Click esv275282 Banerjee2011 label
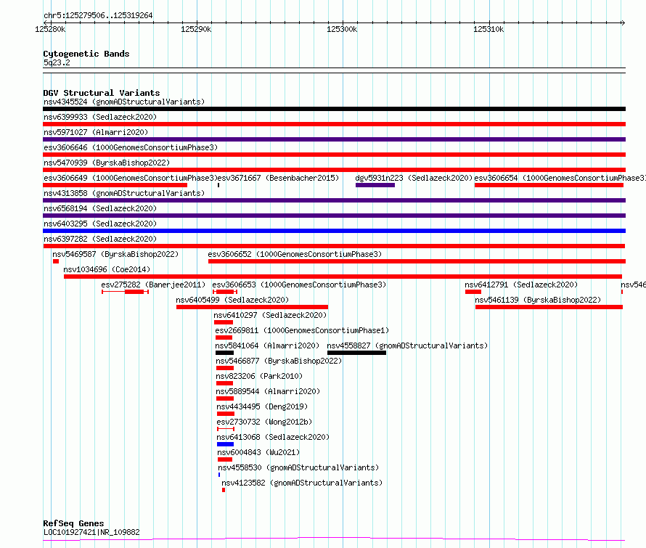The width and height of the screenshot is (646, 548). (x=153, y=285)
